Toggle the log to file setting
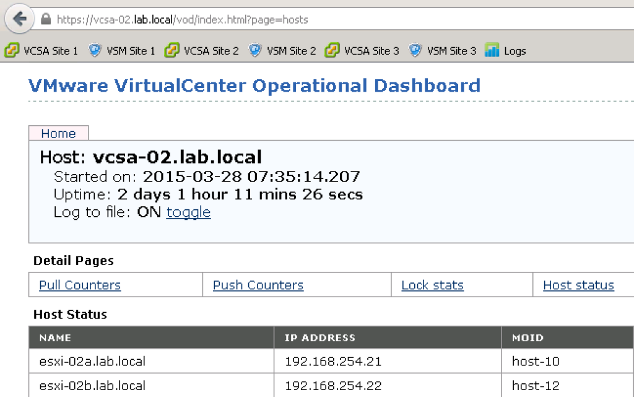Viewport: 634px width, 397px height. coord(188,212)
